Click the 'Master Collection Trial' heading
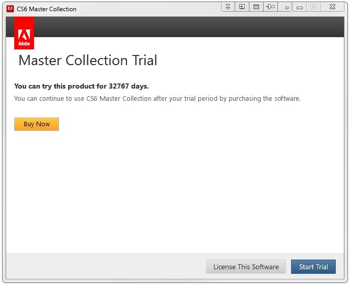 [88, 60]
